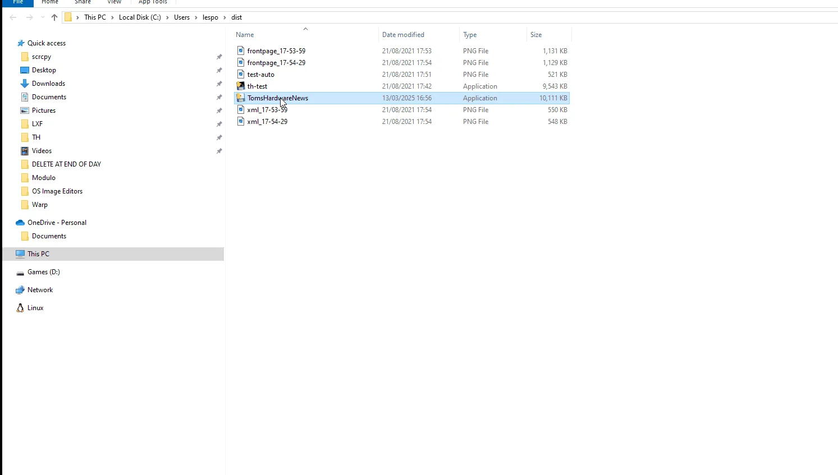The height and width of the screenshot is (475, 838).
Task: Open DELETE AT END OF DAY folder
Action: pyautogui.click(x=66, y=164)
